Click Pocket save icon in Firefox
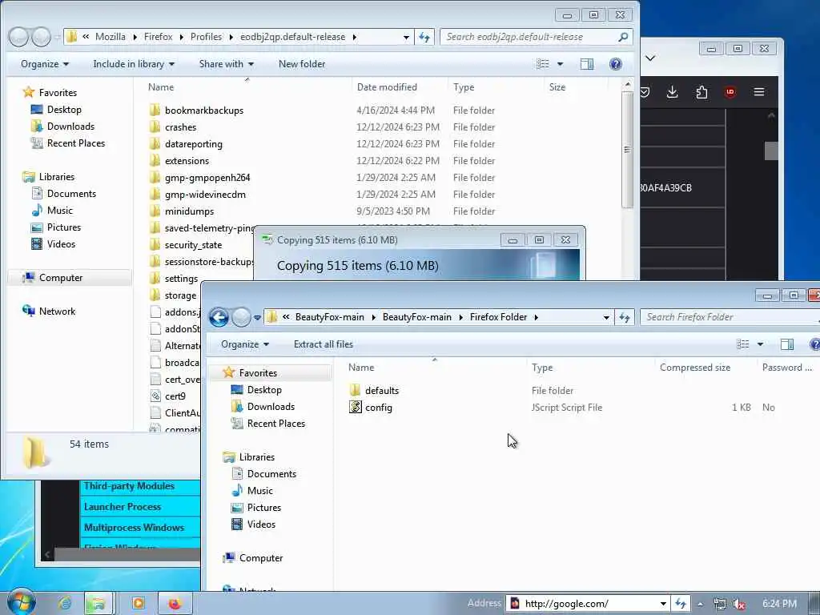The width and height of the screenshot is (820, 615). click(x=645, y=93)
